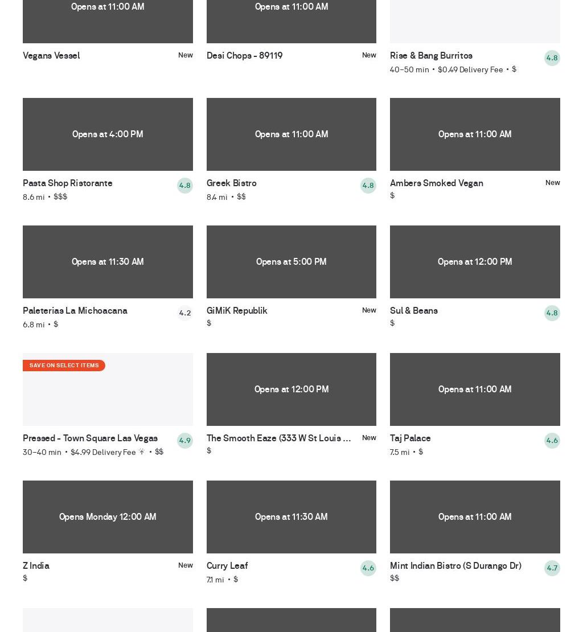
Task: Click the 4.6 rating badge for Curry Leaf
Action: (368, 568)
